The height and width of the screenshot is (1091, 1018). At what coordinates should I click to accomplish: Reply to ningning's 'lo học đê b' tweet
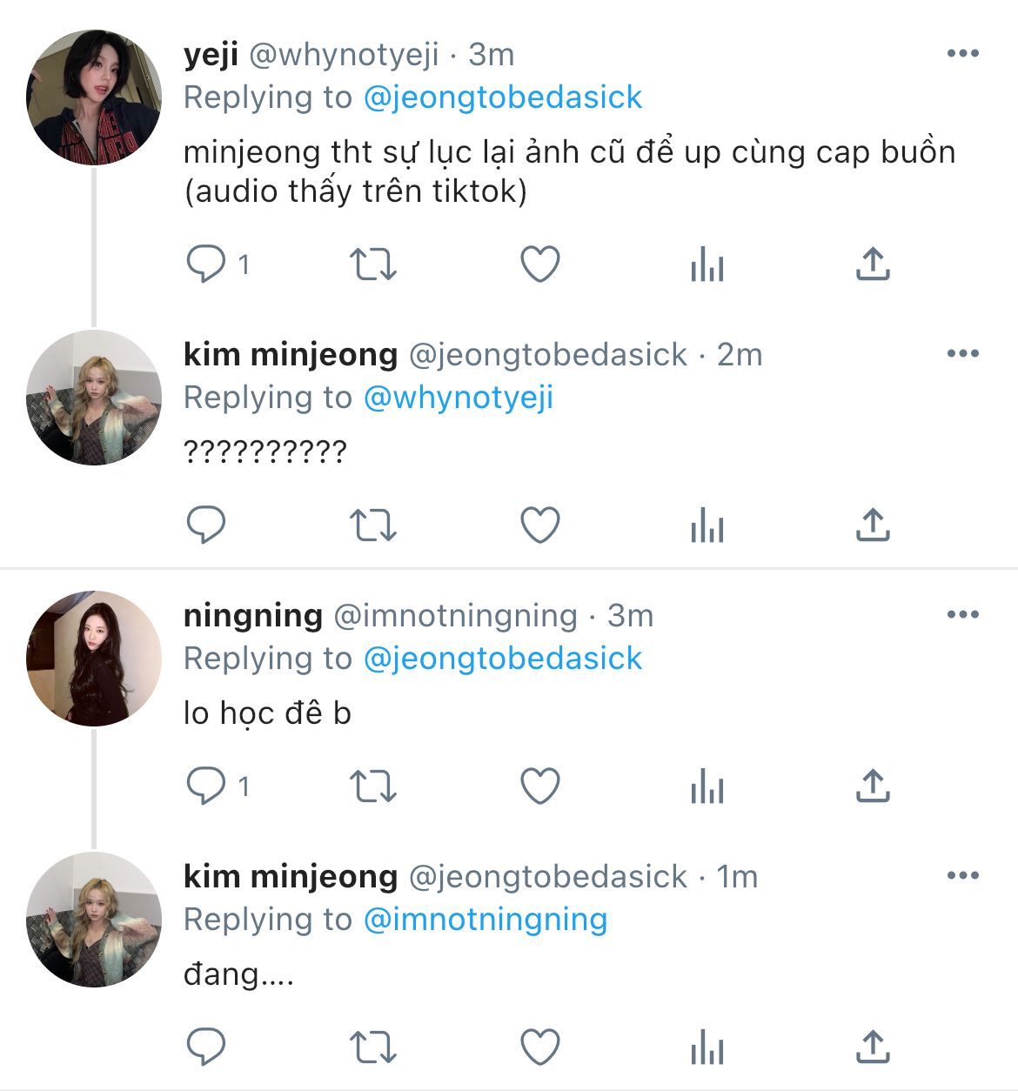click(206, 786)
